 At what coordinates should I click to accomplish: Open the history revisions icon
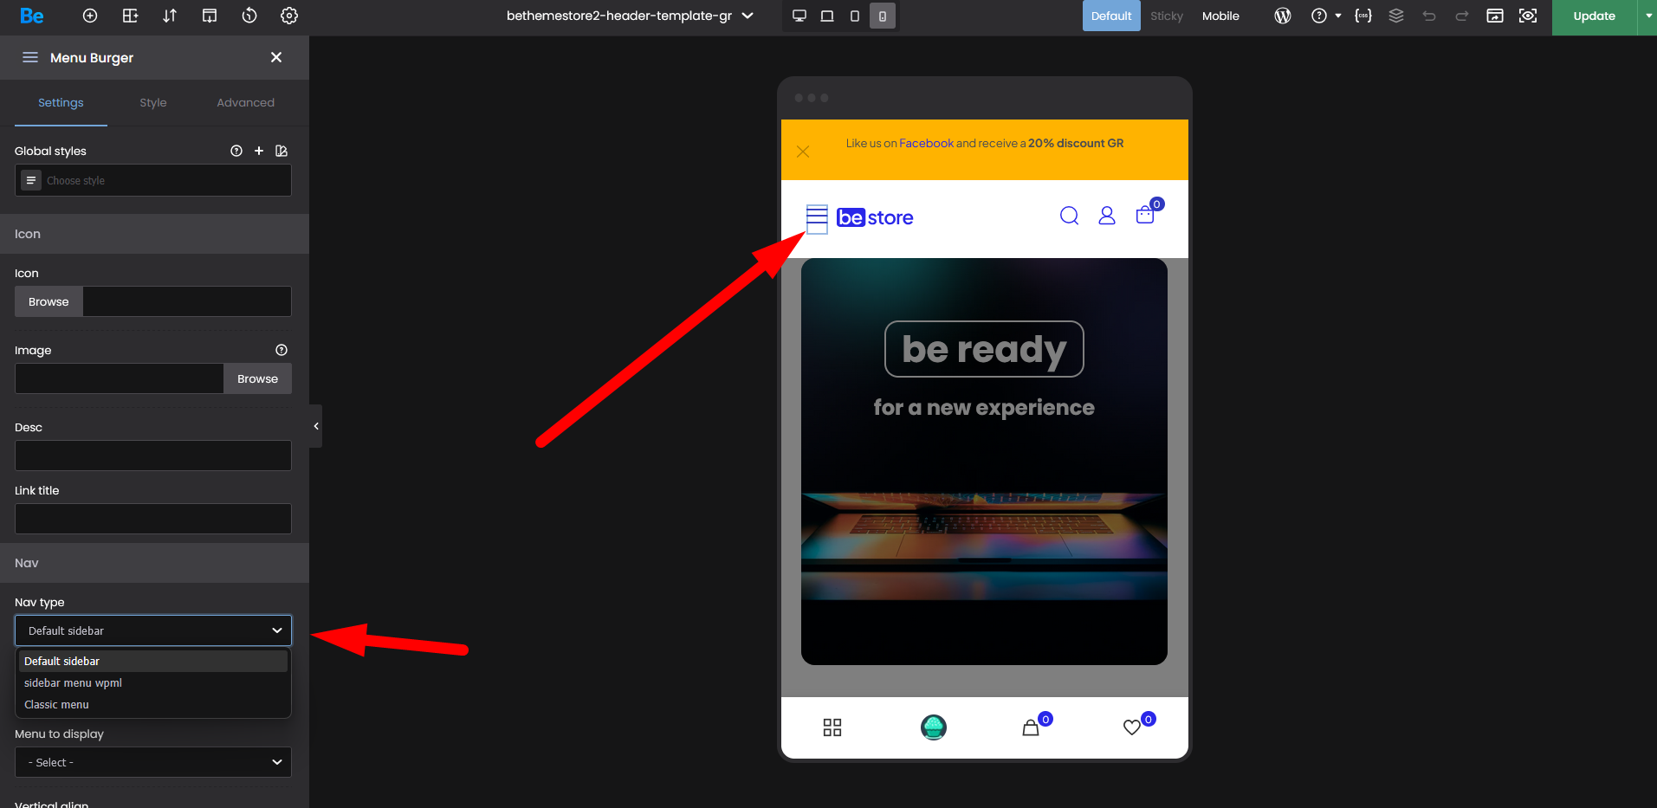click(x=249, y=16)
